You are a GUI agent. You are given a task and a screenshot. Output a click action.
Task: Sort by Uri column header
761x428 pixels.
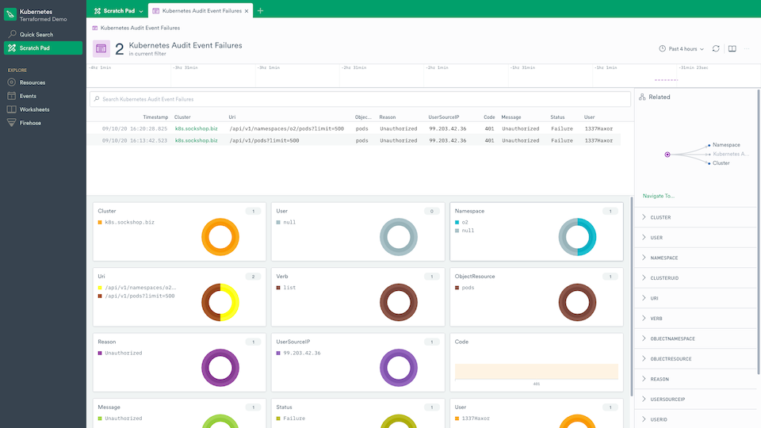click(232, 117)
